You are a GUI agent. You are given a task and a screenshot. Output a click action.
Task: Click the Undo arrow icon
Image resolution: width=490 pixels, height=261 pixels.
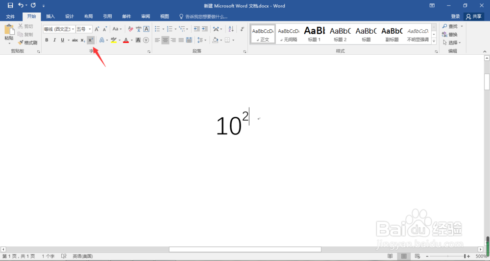(x=21, y=5)
